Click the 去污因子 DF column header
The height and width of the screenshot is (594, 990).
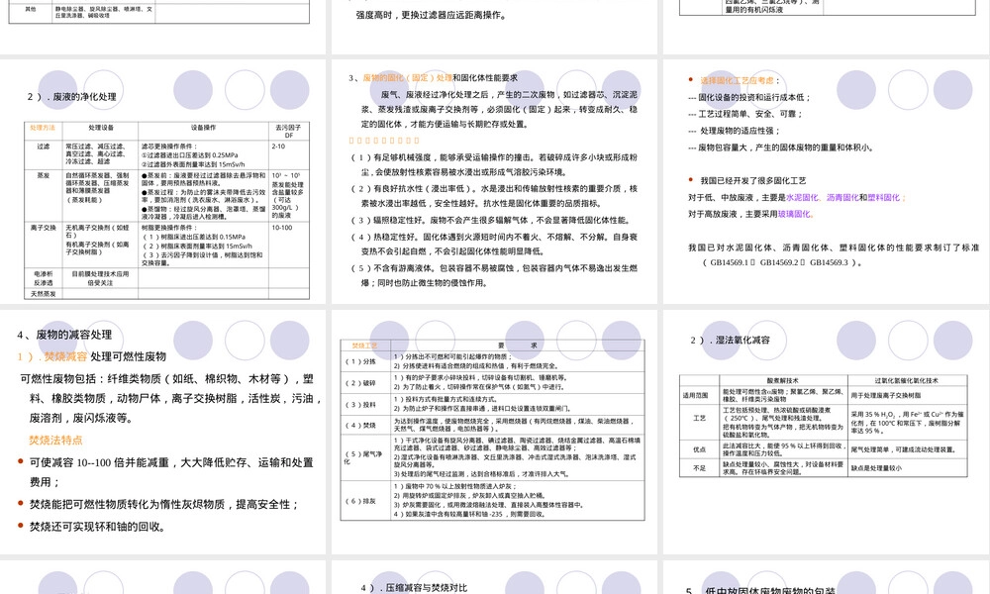[288, 131]
